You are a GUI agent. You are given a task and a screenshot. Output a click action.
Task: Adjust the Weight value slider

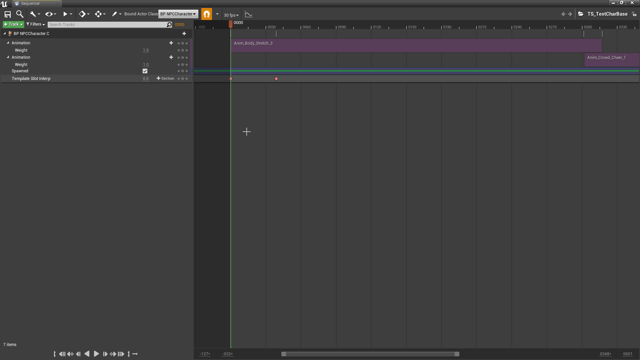[x=146, y=50]
